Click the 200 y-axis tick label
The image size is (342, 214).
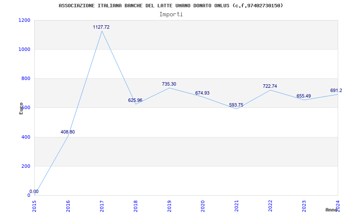pos(26,166)
